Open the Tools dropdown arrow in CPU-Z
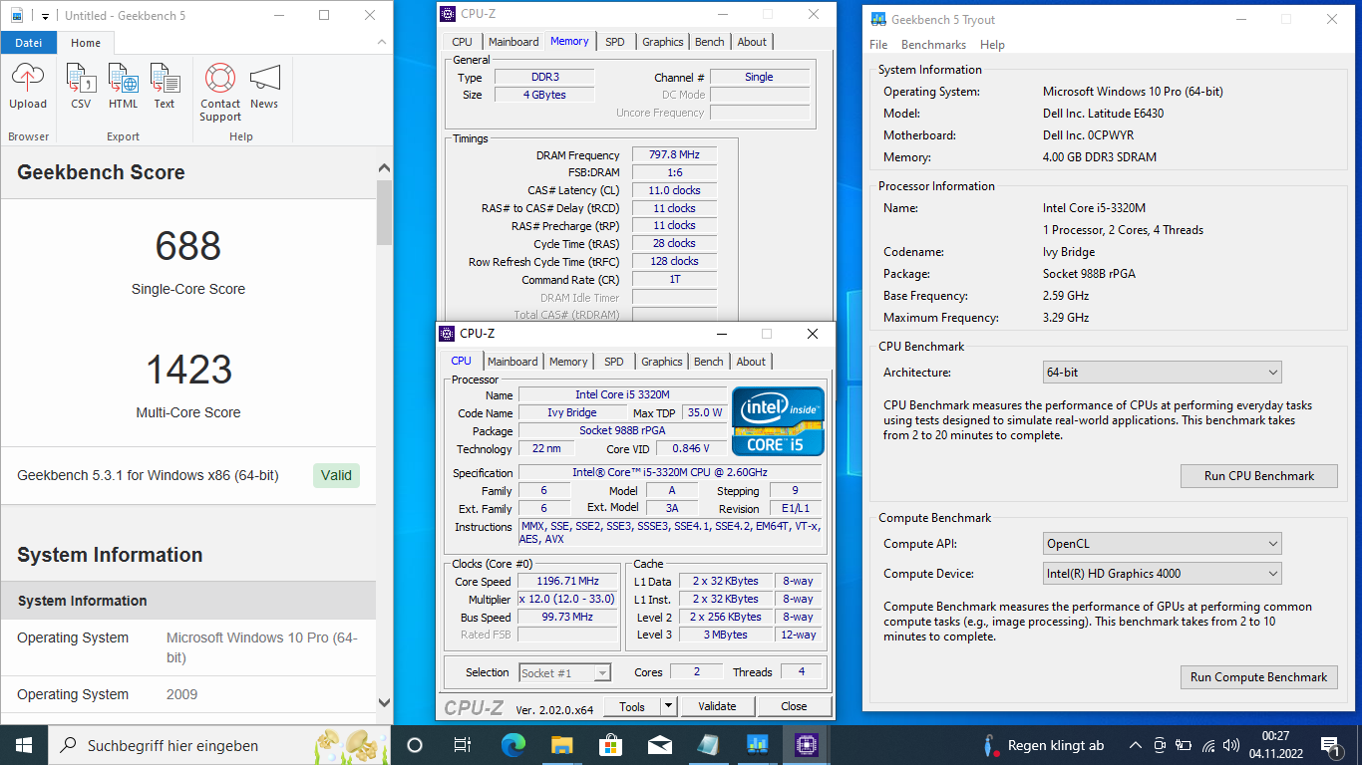The height and width of the screenshot is (765, 1362). [668, 706]
